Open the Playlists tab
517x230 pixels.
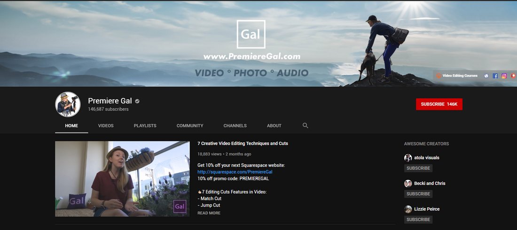point(145,126)
